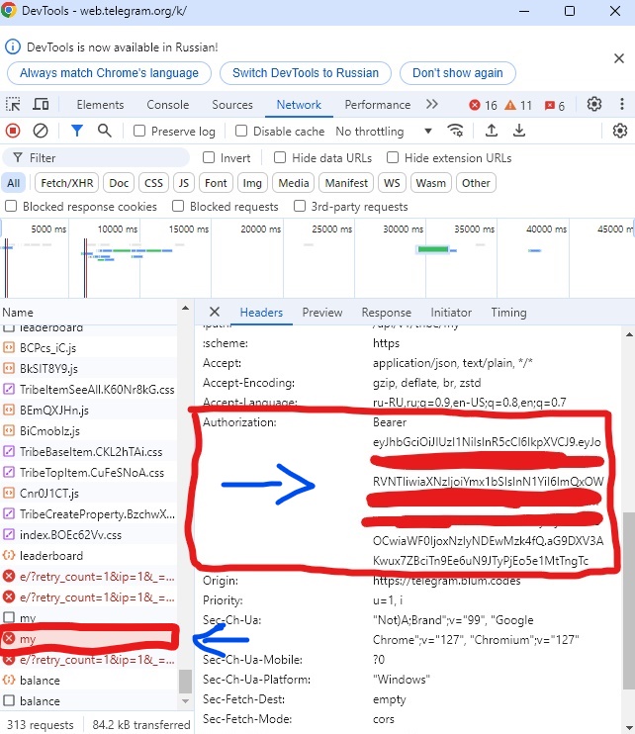This screenshot has height=734, width=635.
Task: Enable Hide extension URLs checkbox
Action: point(393,157)
